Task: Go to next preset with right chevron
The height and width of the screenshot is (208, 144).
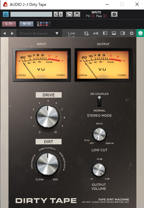Action: coord(61,14)
